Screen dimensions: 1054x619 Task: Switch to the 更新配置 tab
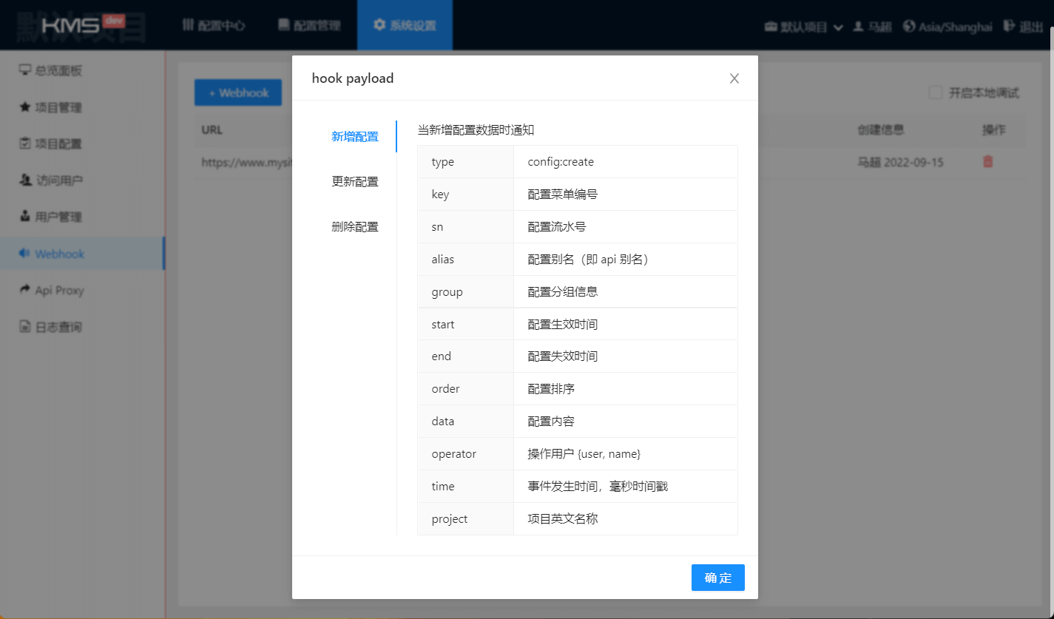pyautogui.click(x=355, y=182)
